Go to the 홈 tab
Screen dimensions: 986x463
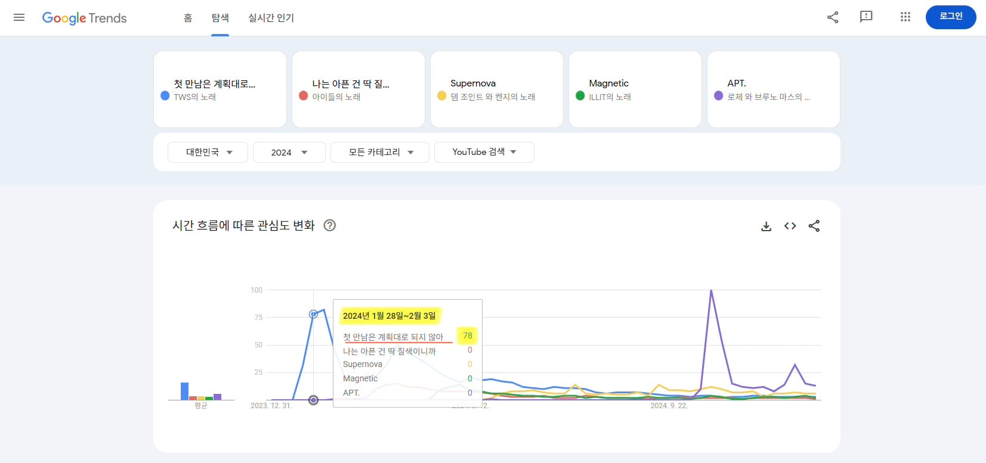click(188, 18)
